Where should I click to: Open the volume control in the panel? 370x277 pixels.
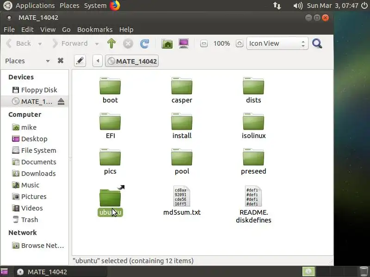point(298,5)
